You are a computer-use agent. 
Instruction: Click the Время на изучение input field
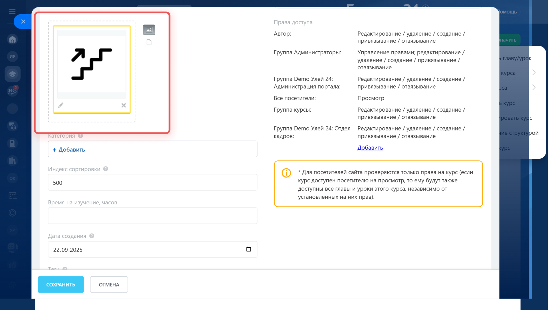(152, 216)
